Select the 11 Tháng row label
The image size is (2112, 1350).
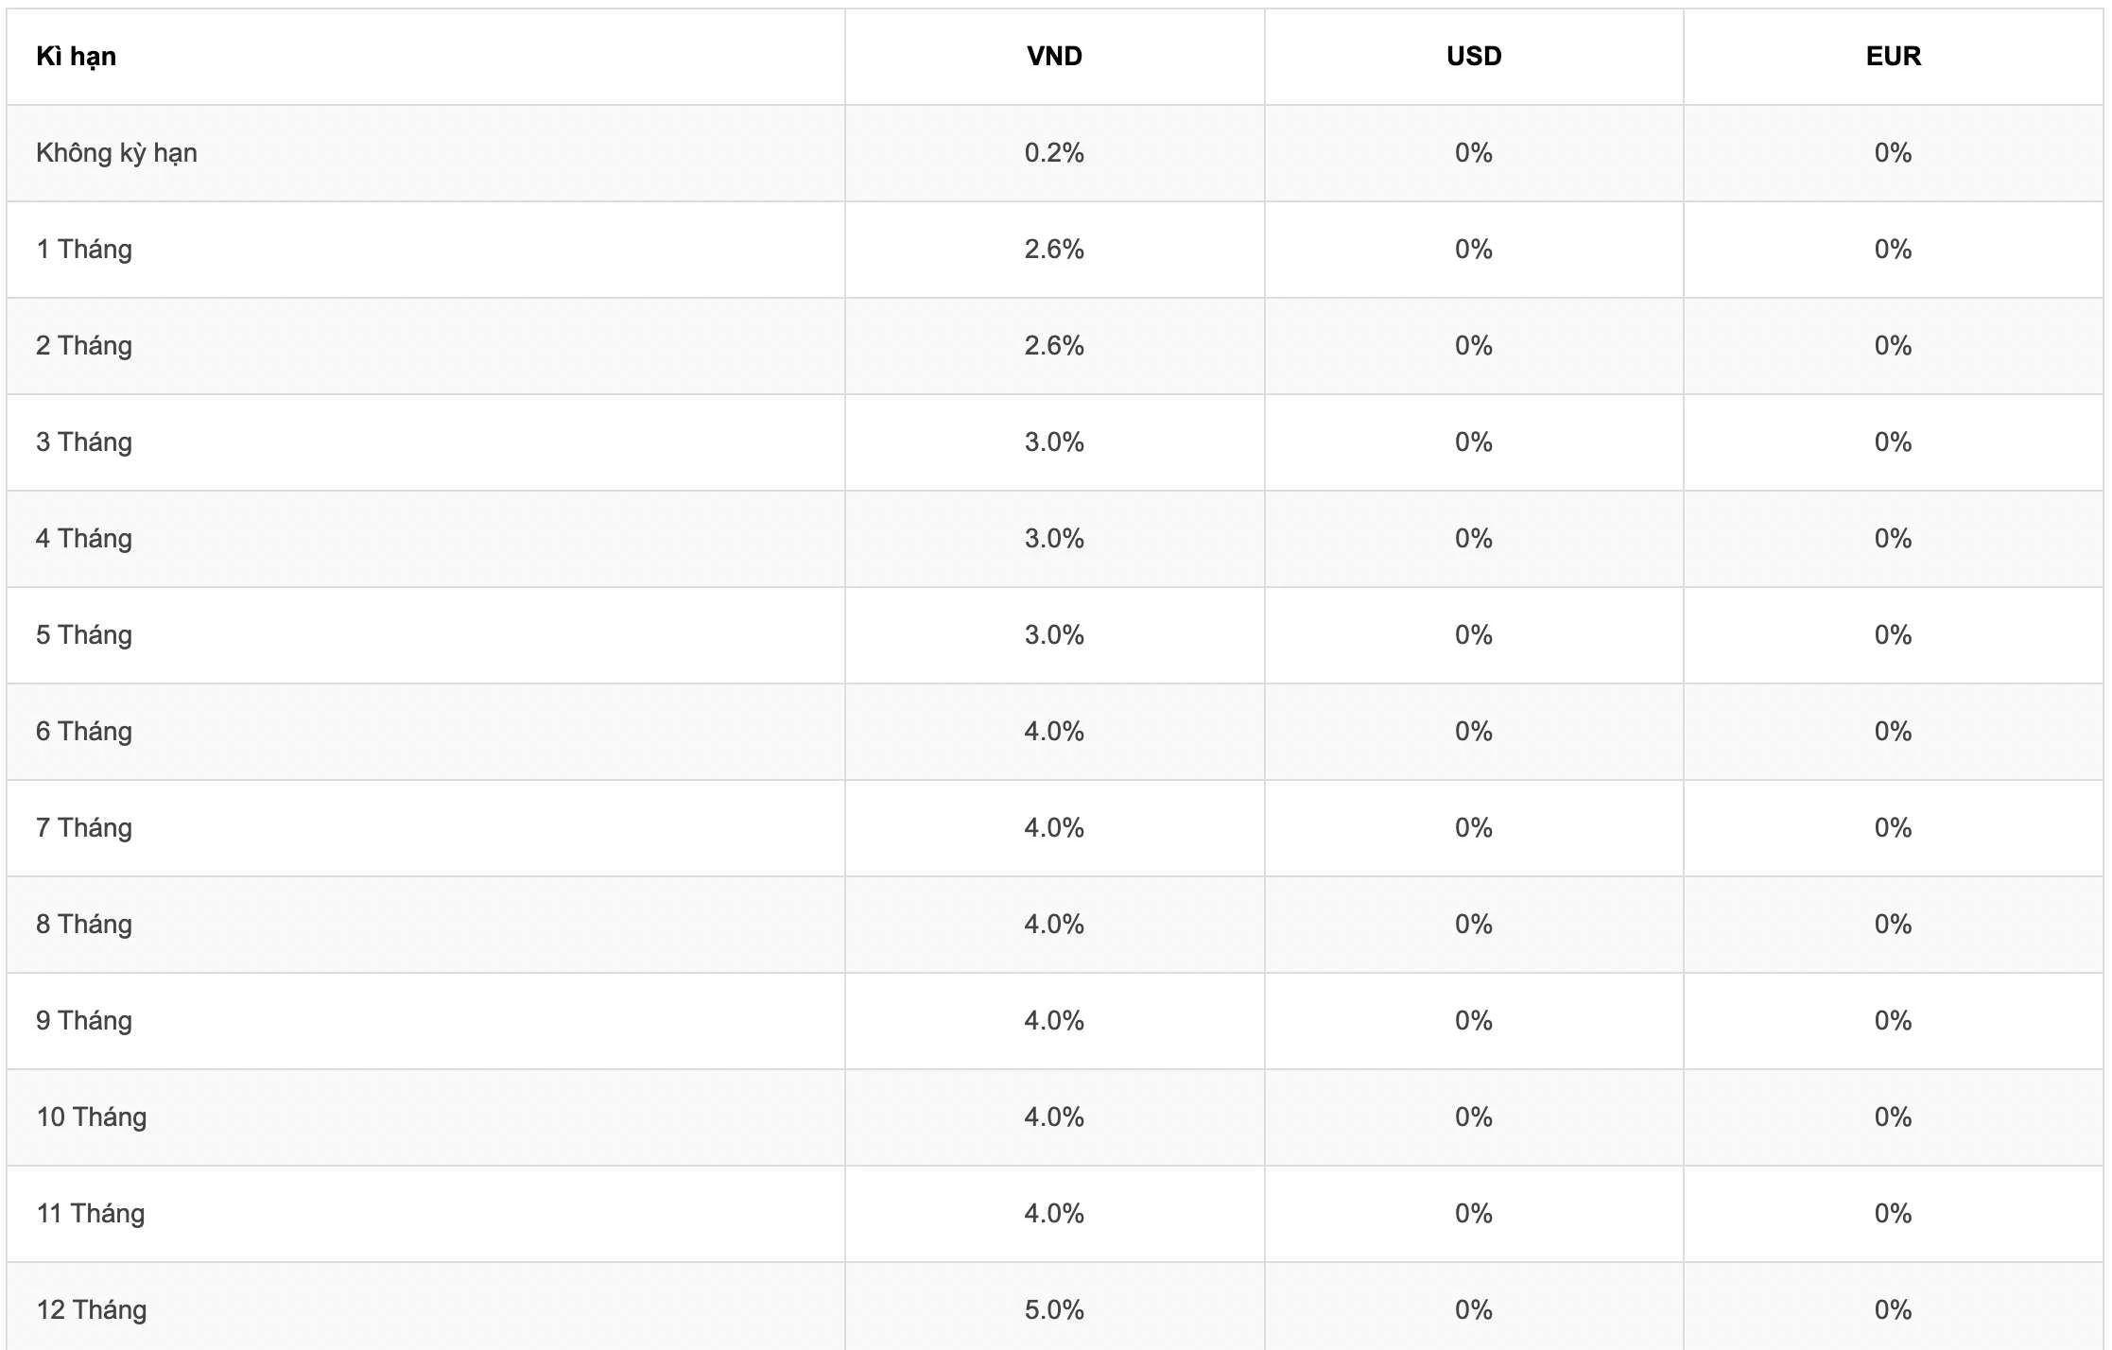point(91,1214)
